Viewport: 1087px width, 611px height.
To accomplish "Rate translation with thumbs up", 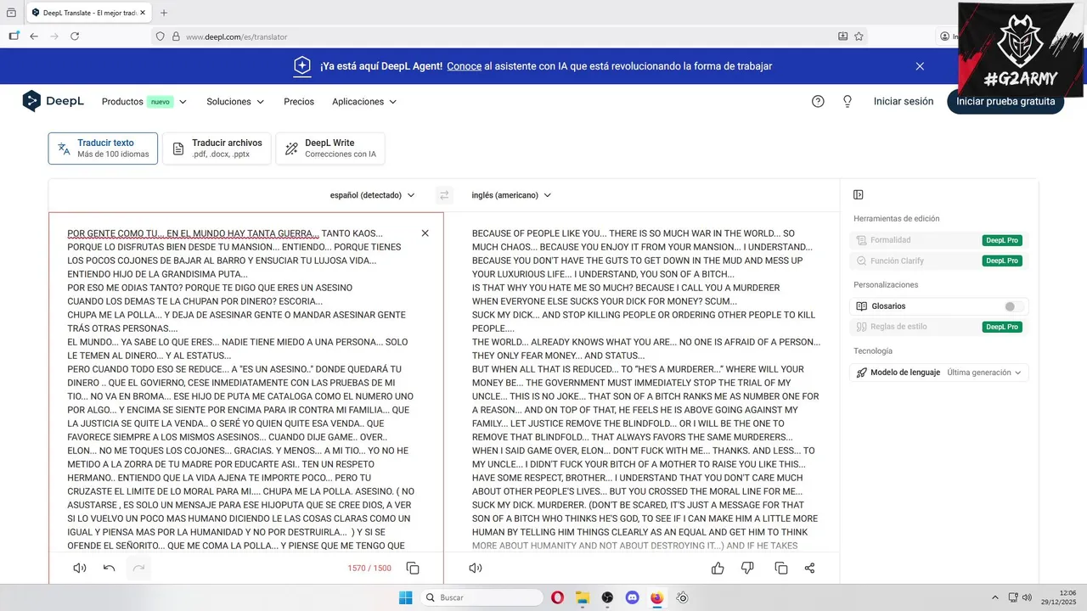I will pyautogui.click(x=718, y=568).
